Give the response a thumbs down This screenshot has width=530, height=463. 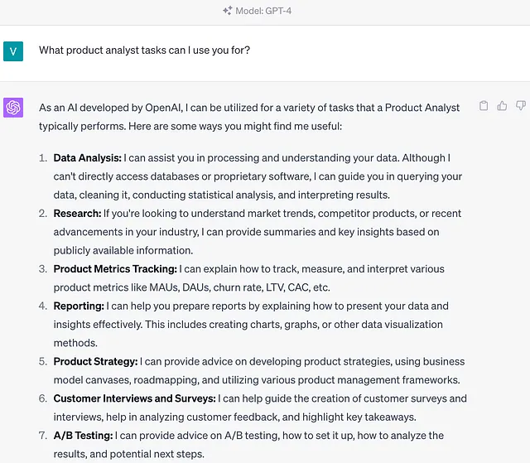coord(521,106)
